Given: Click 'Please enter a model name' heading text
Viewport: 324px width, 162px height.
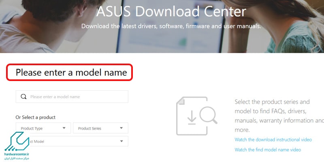Looking at the screenshot, I should pos(71,72).
